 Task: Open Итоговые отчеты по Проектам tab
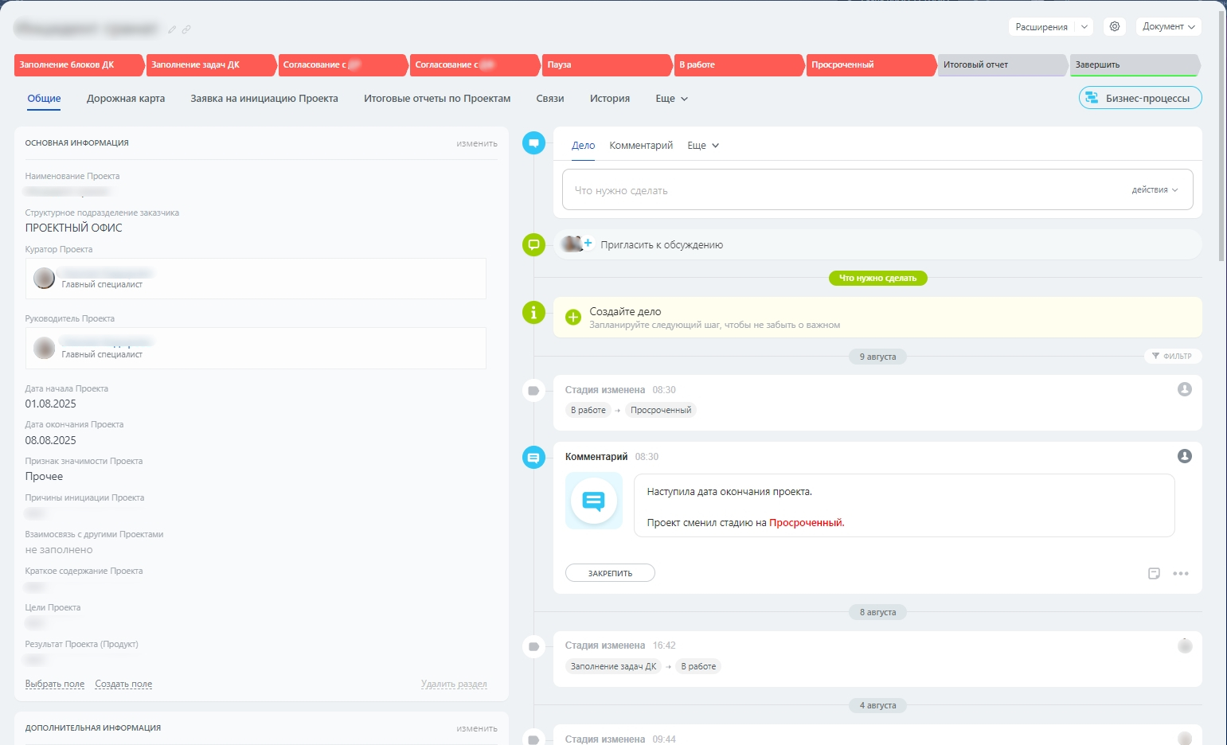coord(437,99)
